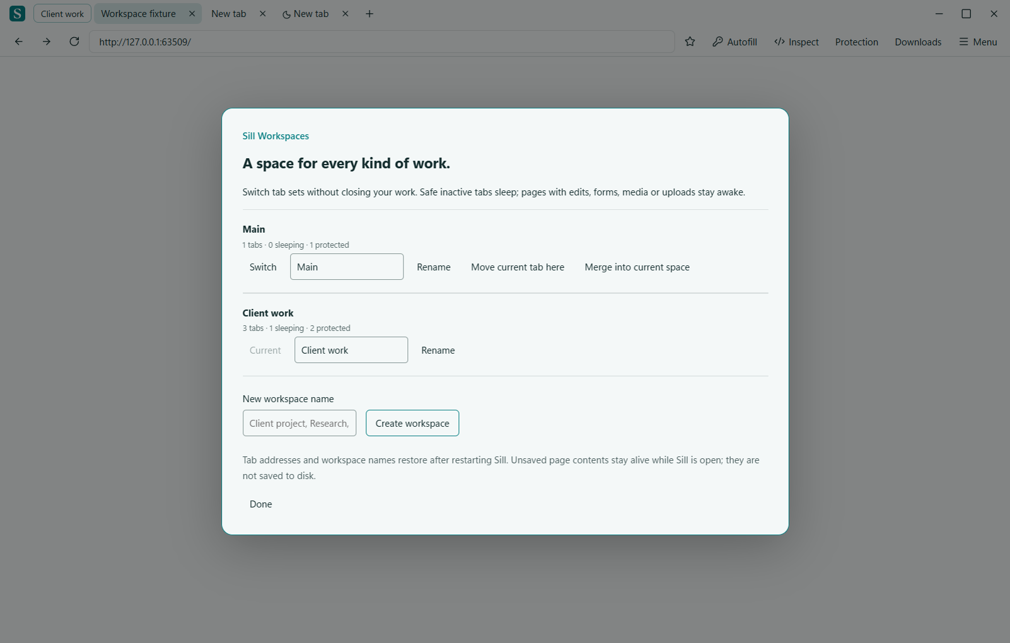Click Move current tab here
This screenshot has width=1010, height=643.
[x=518, y=267]
